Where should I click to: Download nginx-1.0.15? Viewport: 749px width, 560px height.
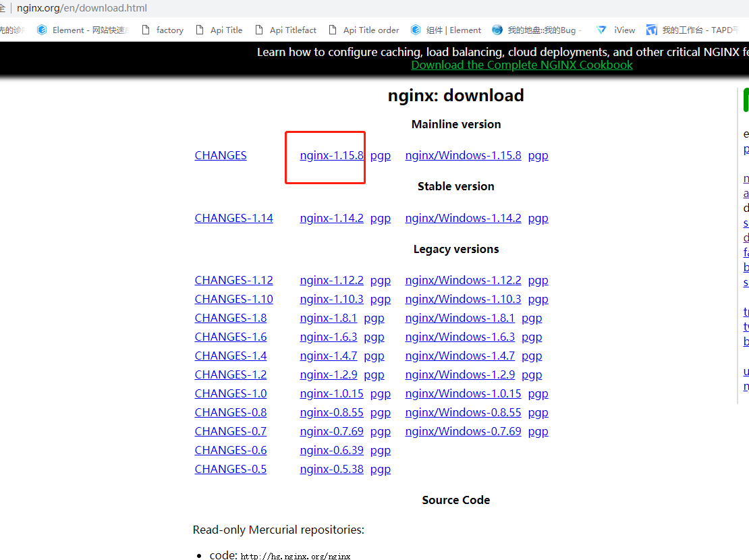(331, 393)
